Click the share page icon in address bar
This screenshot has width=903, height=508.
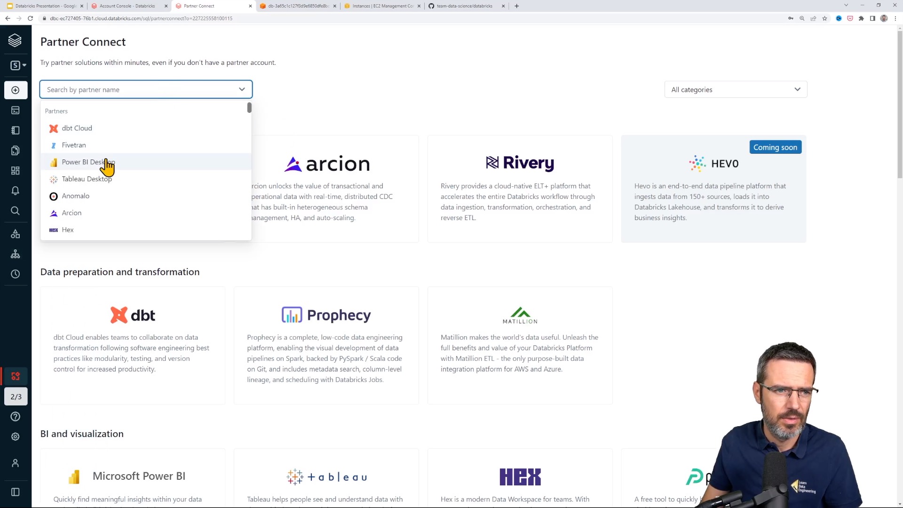click(x=813, y=18)
